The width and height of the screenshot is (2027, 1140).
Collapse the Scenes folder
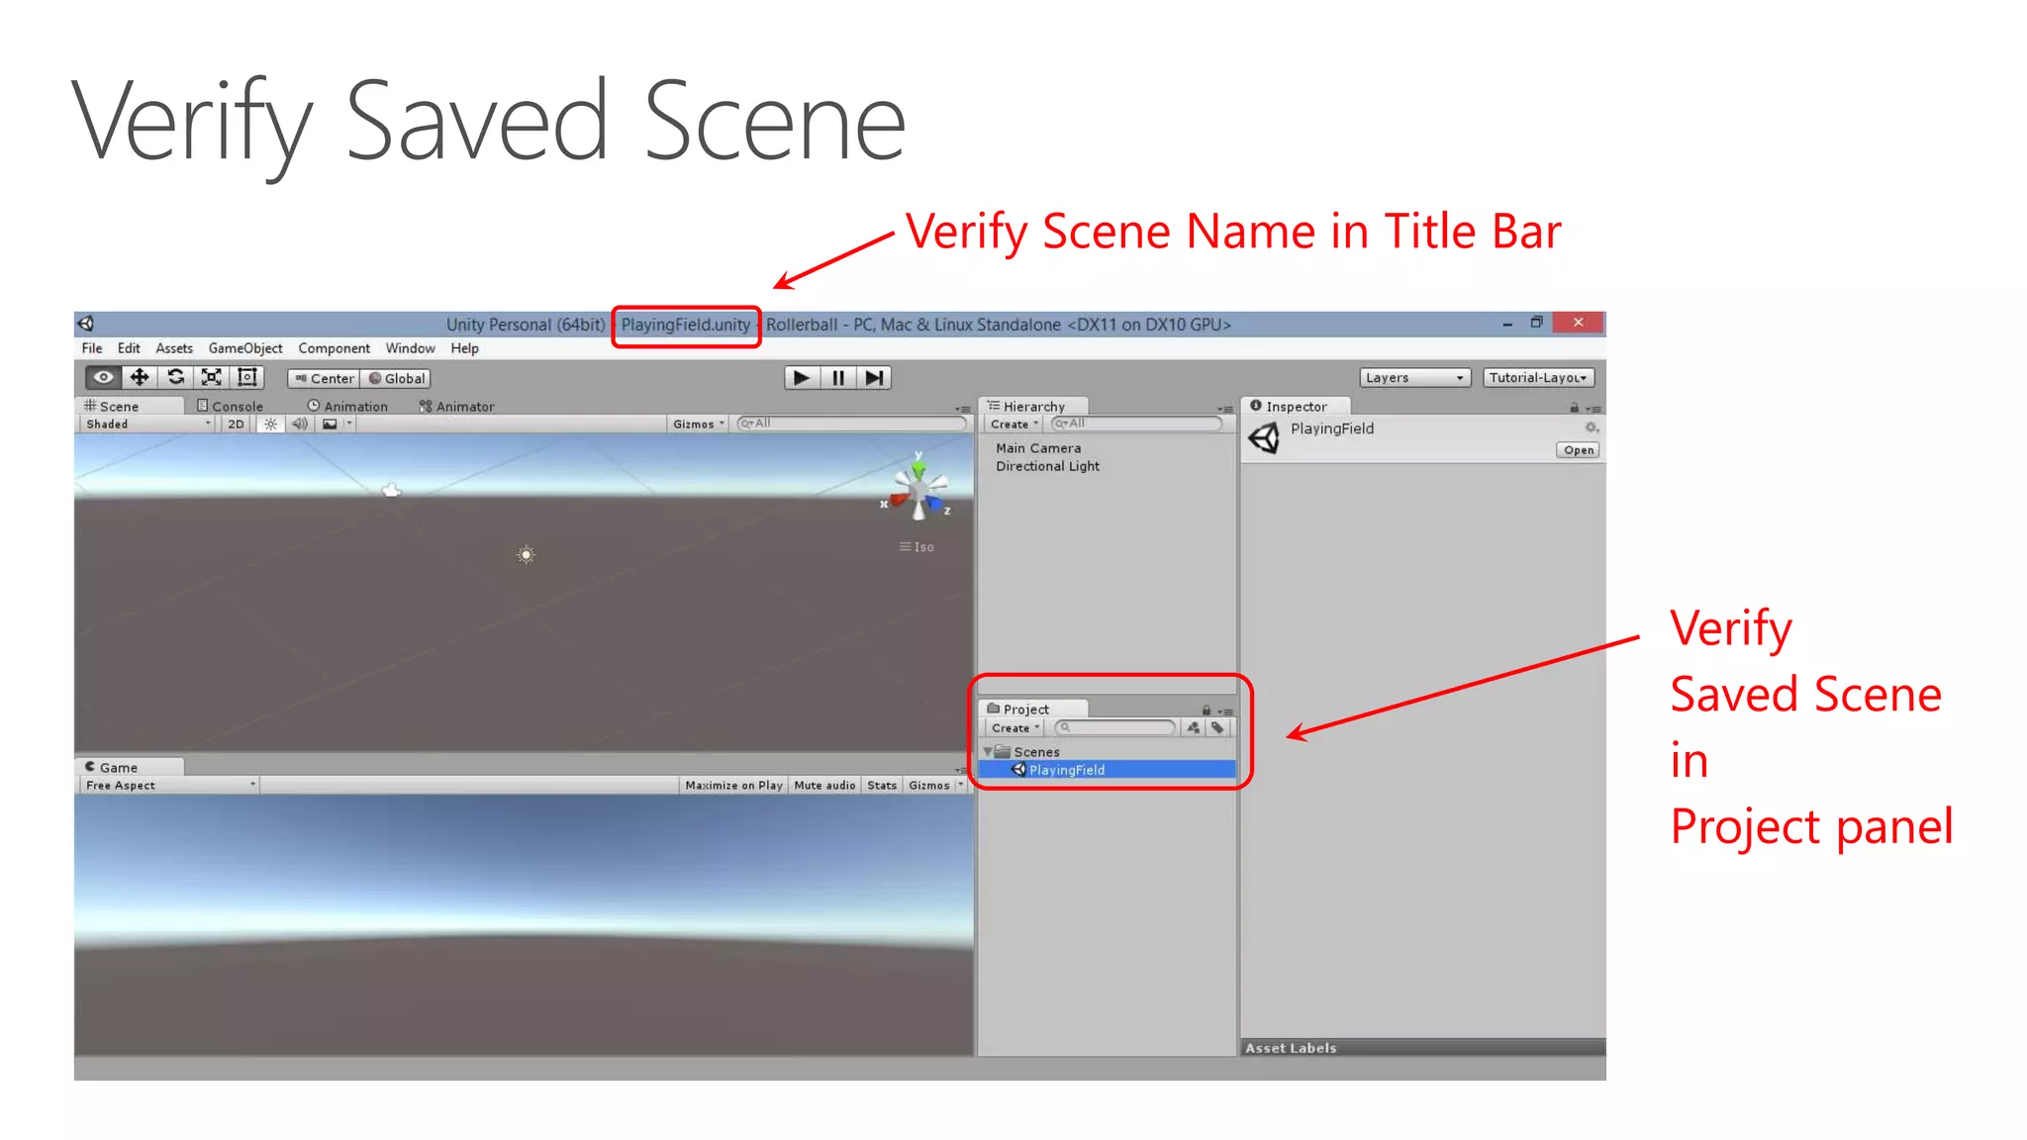pyautogui.click(x=988, y=752)
